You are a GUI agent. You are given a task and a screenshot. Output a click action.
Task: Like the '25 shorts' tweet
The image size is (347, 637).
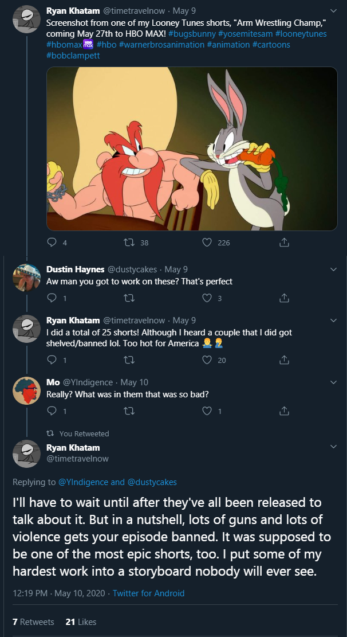208,360
